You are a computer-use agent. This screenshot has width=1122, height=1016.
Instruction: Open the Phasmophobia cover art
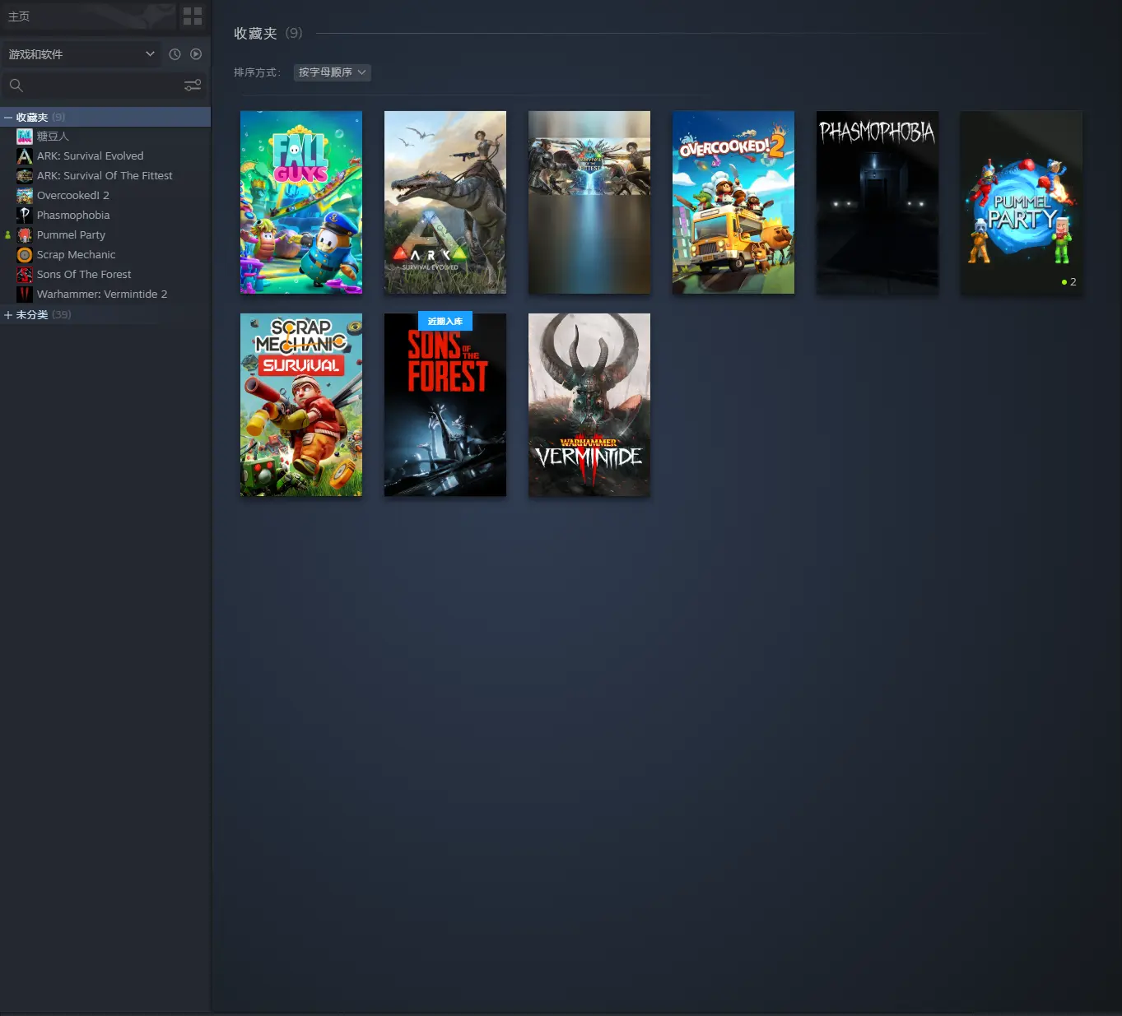[878, 202]
